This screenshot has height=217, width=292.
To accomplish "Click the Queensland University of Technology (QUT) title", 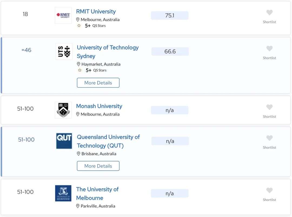I will 108,141.
